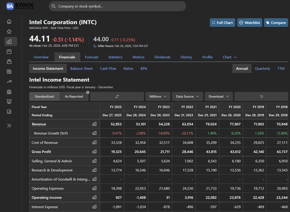Open the History tab
Image resolution: width=290 pixels, height=212 pixels.
[x=186, y=57]
